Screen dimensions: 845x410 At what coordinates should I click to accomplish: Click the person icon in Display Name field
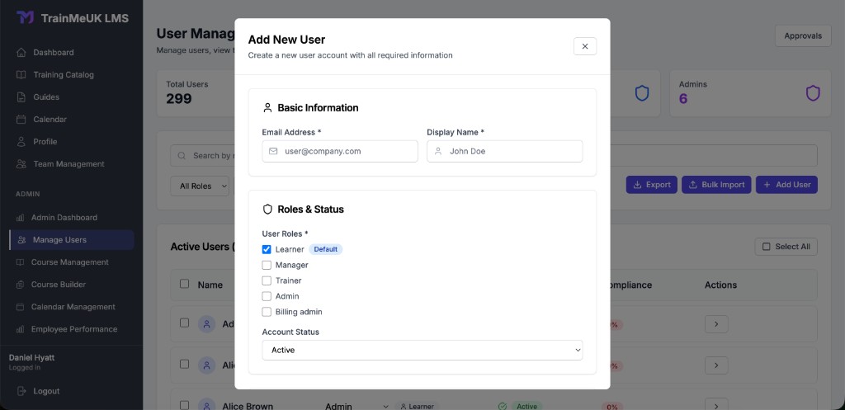(x=438, y=152)
